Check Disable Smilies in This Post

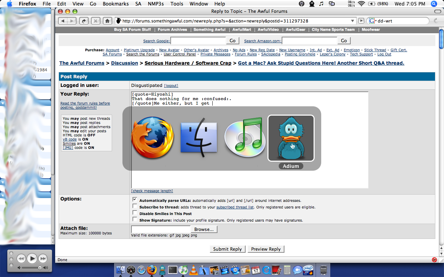135,213
